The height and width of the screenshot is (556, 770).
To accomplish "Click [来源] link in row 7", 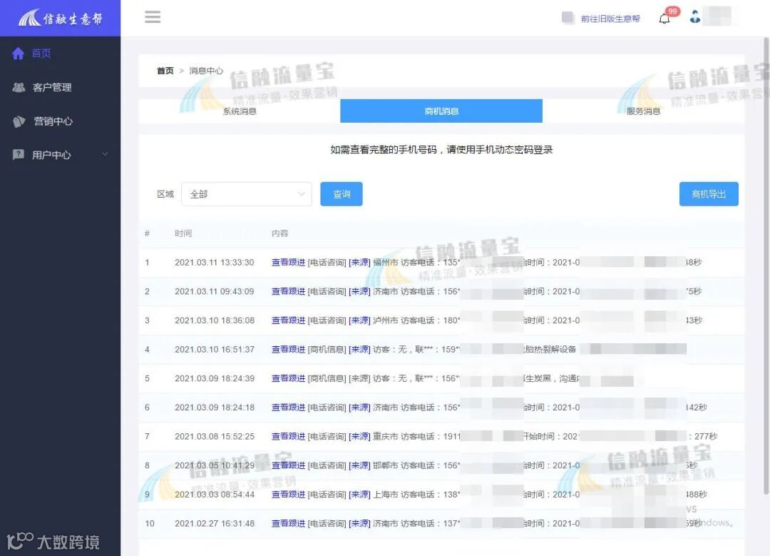I will pyautogui.click(x=359, y=437).
